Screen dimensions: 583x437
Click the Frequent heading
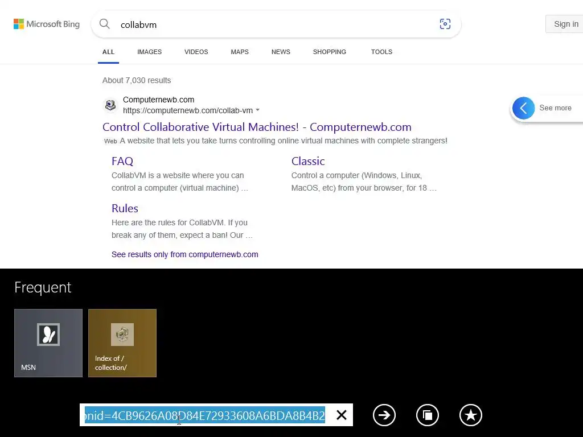point(43,287)
